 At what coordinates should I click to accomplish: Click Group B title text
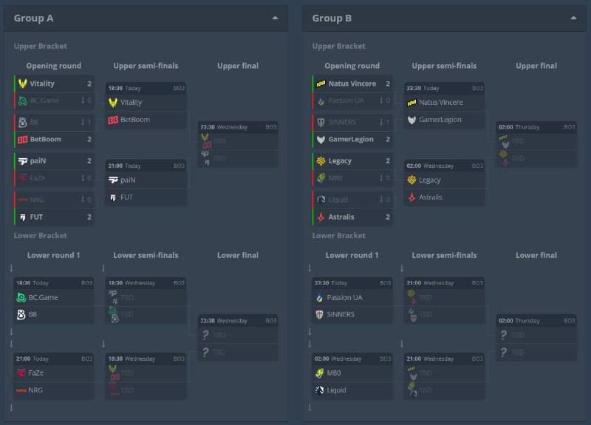(332, 18)
